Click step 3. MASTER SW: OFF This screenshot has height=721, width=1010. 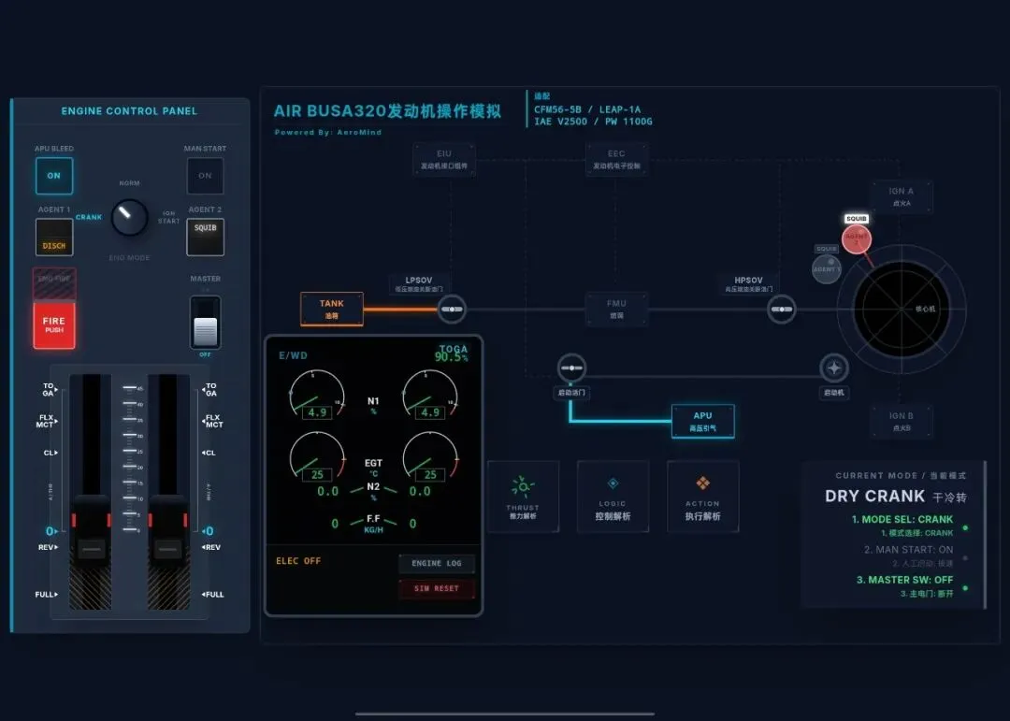(x=904, y=580)
